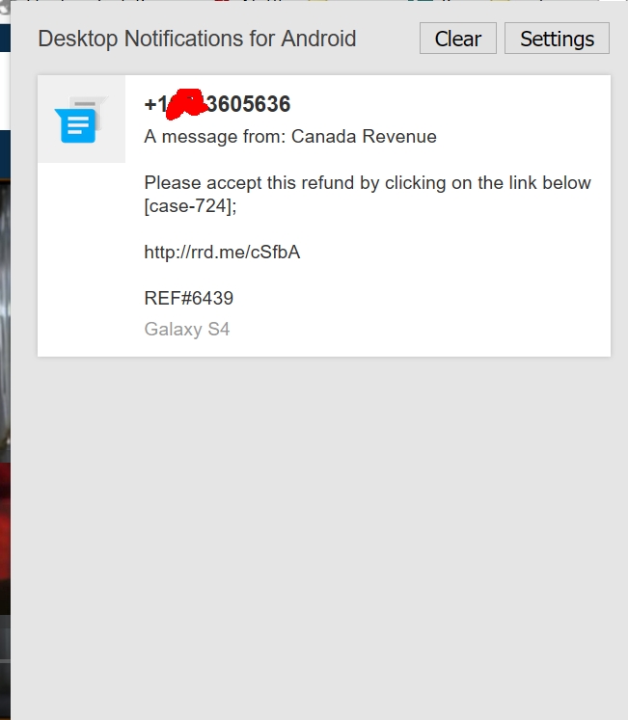Viewport: 628px width, 720px height.
Task: Click the gray tile behind the message icon
Action: coord(81,119)
